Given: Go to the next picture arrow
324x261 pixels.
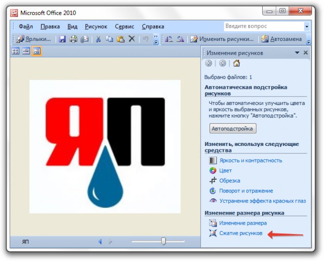Looking at the screenshot, I should coord(110,241).
